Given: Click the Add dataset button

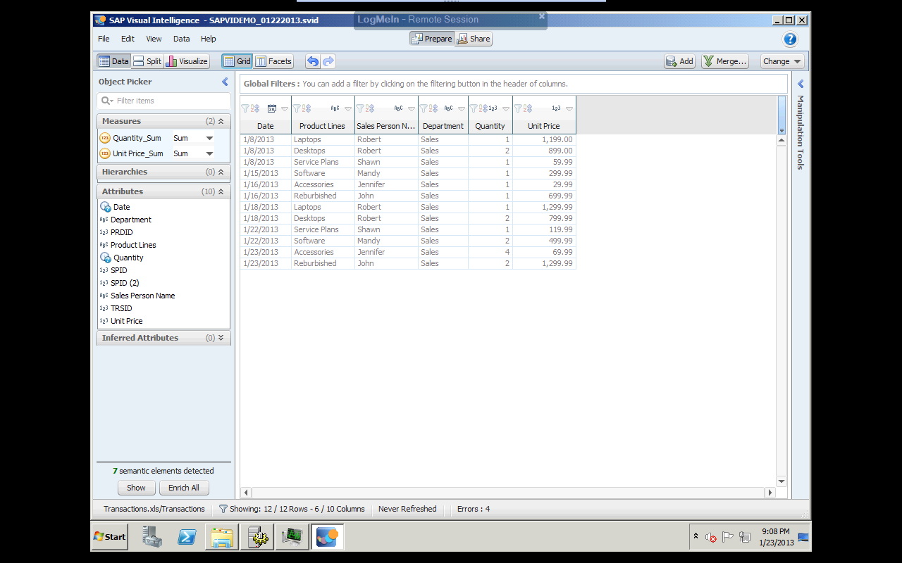Looking at the screenshot, I should 680,61.
